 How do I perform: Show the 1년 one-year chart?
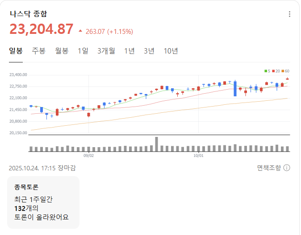point(129,51)
